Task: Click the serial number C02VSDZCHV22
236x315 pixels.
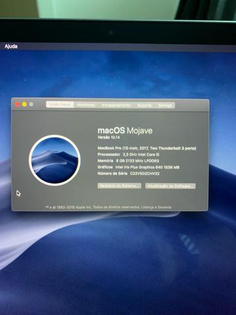Action: (145, 173)
